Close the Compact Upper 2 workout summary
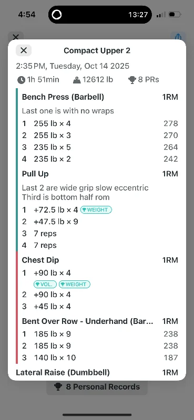This screenshot has width=194, height=420. [24, 50]
